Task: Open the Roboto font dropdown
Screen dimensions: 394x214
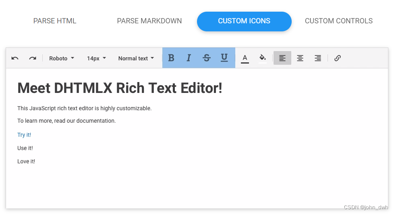Action: 62,58
